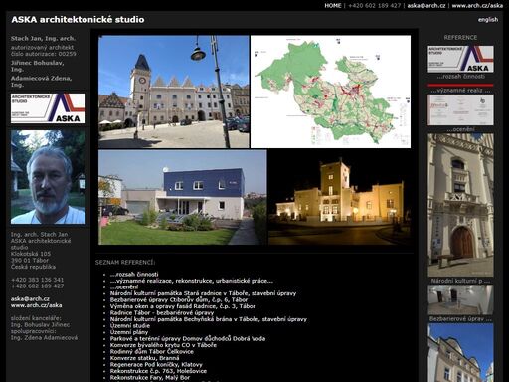The height and width of the screenshot is (382, 509).
Task: Click phone number +420 383 136 341
Action: click(37, 280)
